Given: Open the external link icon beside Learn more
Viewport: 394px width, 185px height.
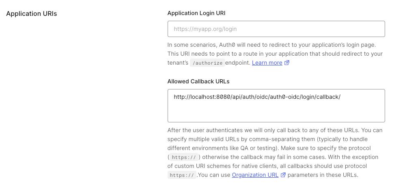Looking at the screenshot, I should (x=287, y=63).
